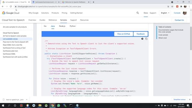Click the browser address bar URL
This screenshot has height=108, width=192.
tap(49, 7)
